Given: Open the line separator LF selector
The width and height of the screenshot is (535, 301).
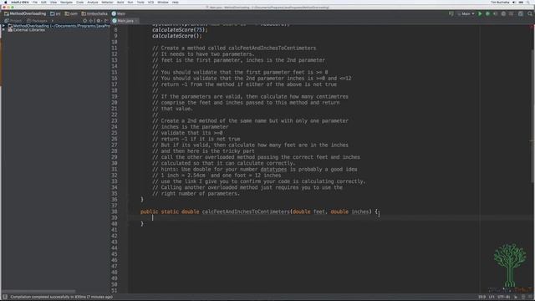Looking at the screenshot, I should pos(492,297).
